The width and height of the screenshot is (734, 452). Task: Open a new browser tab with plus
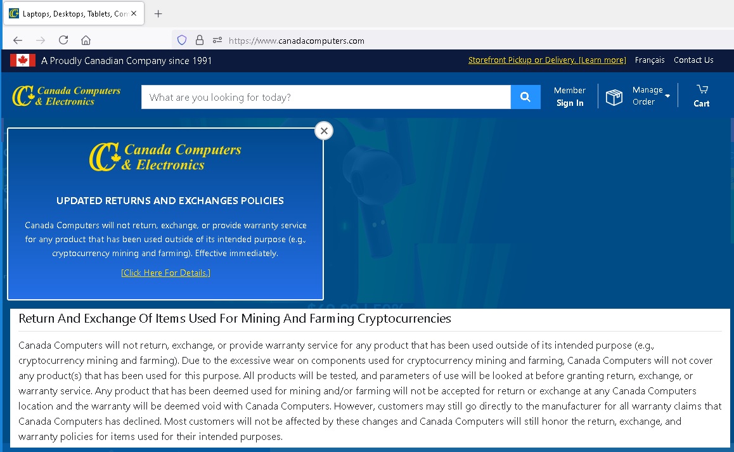(x=158, y=13)
